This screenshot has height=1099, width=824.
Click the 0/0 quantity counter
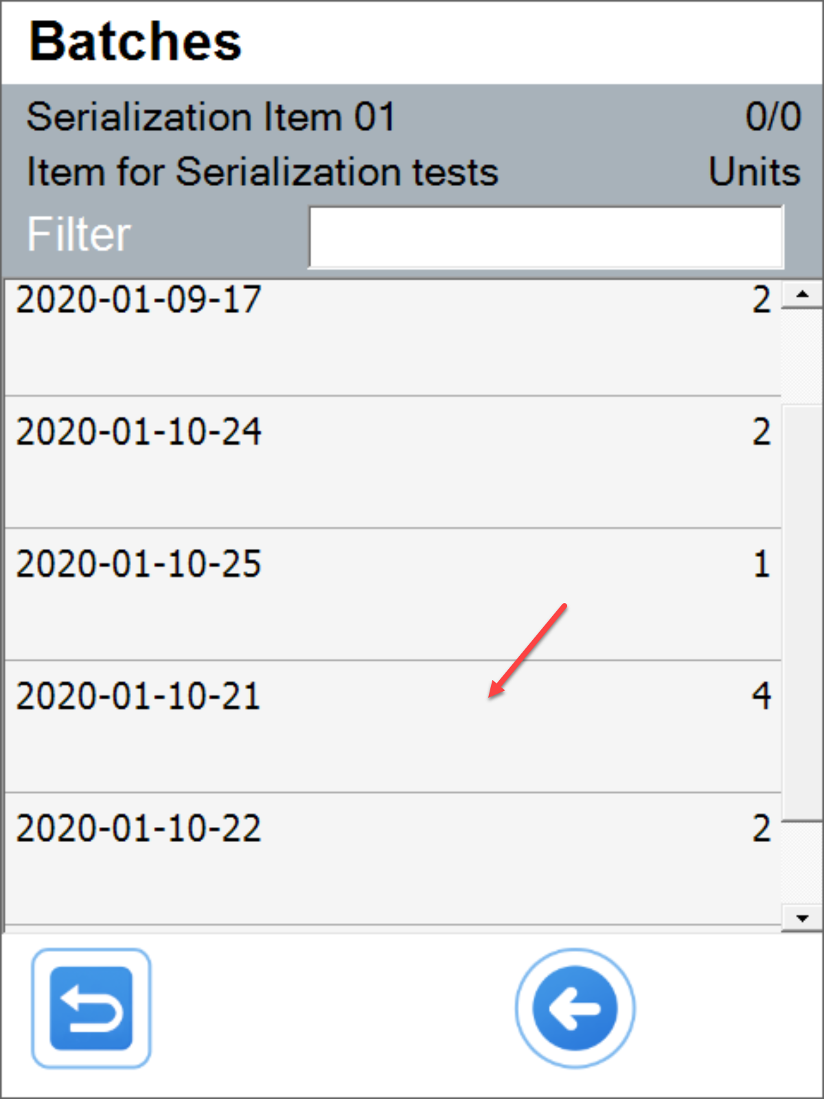(x=773, y=117)
